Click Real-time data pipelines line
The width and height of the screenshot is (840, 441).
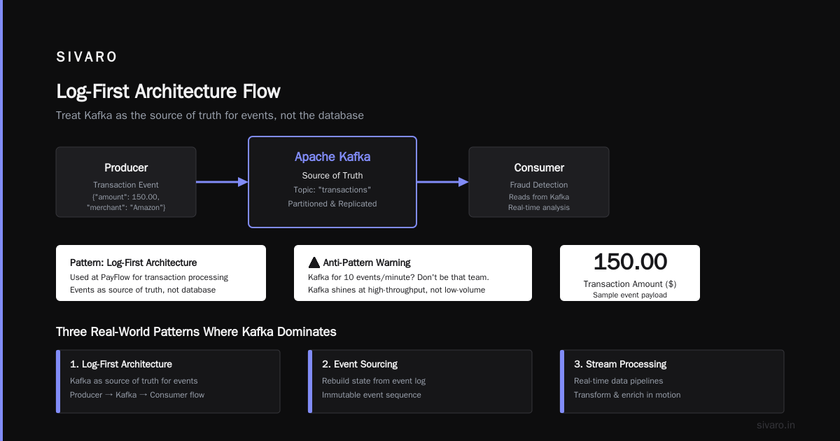619,381
